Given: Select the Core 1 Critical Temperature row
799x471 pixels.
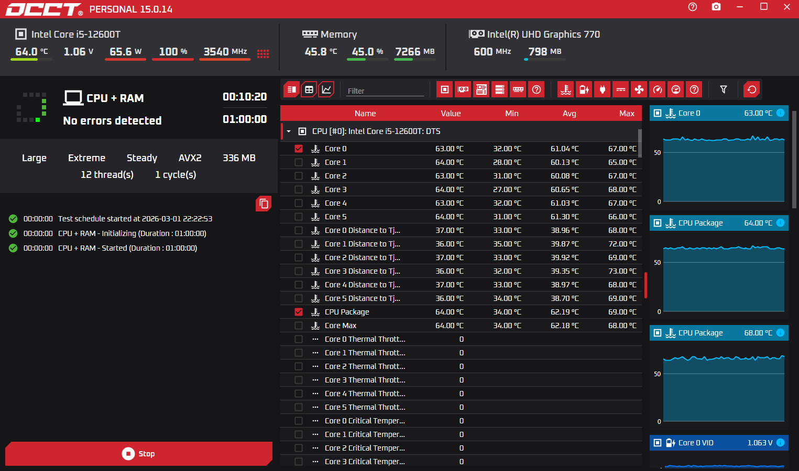Looking at the screenshot, I should (461, 434).
